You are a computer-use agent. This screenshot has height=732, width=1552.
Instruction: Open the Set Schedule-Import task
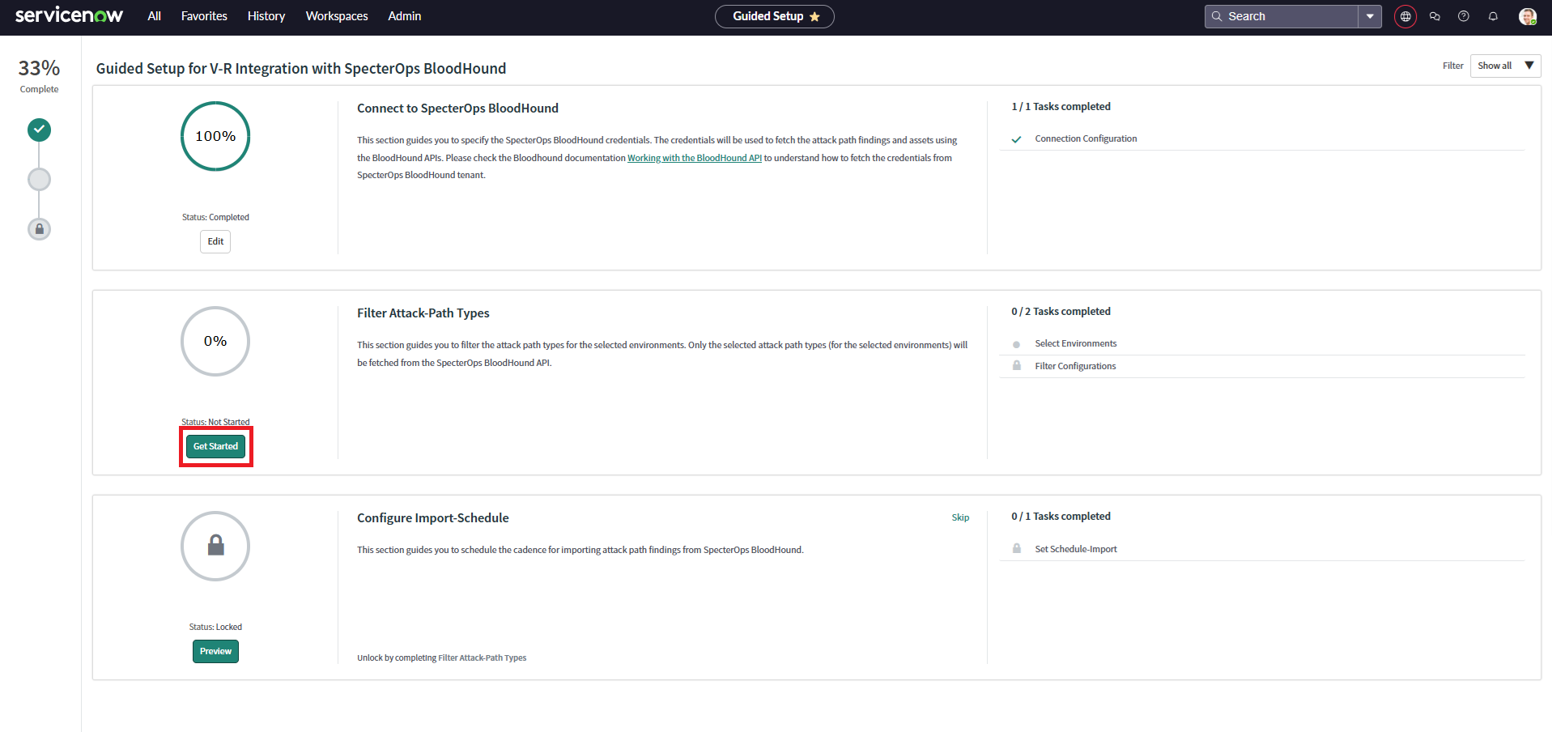point(1076,549)
